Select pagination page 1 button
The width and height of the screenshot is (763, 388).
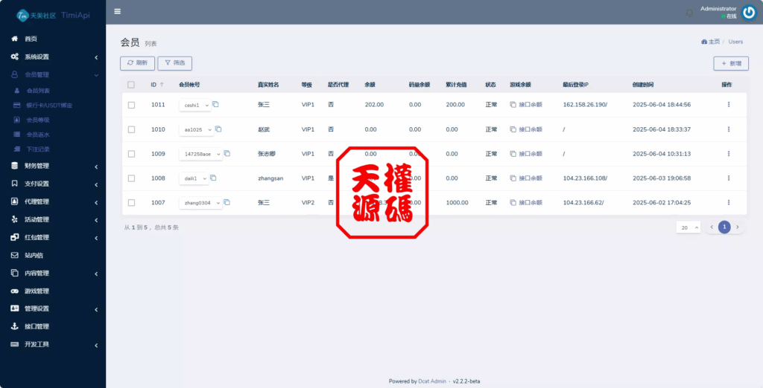pos(724,227)
